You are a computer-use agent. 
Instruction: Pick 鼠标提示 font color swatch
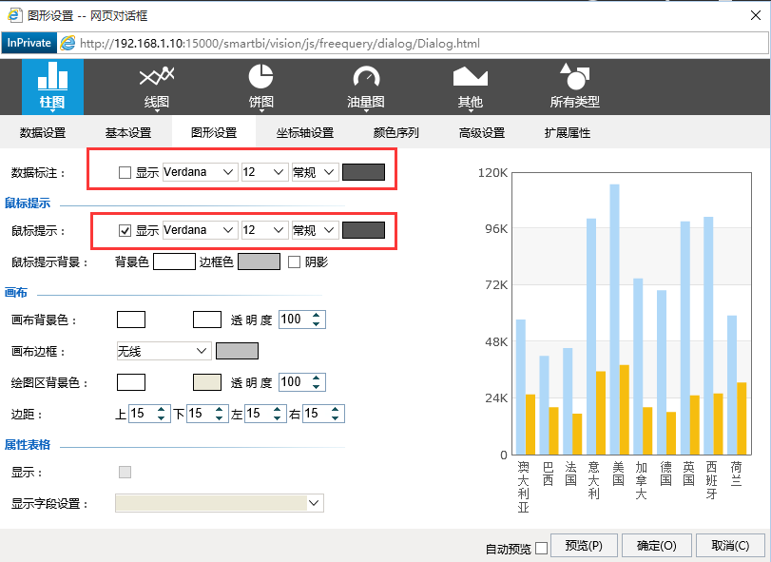click(x=363, y=230)
